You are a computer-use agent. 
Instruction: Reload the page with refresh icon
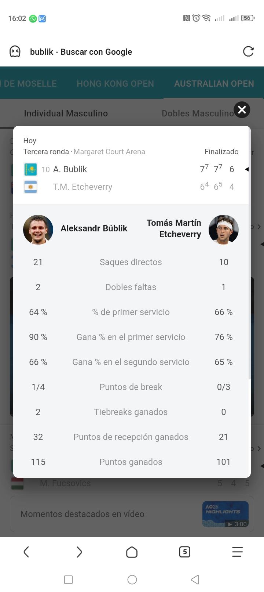point(248,51)
